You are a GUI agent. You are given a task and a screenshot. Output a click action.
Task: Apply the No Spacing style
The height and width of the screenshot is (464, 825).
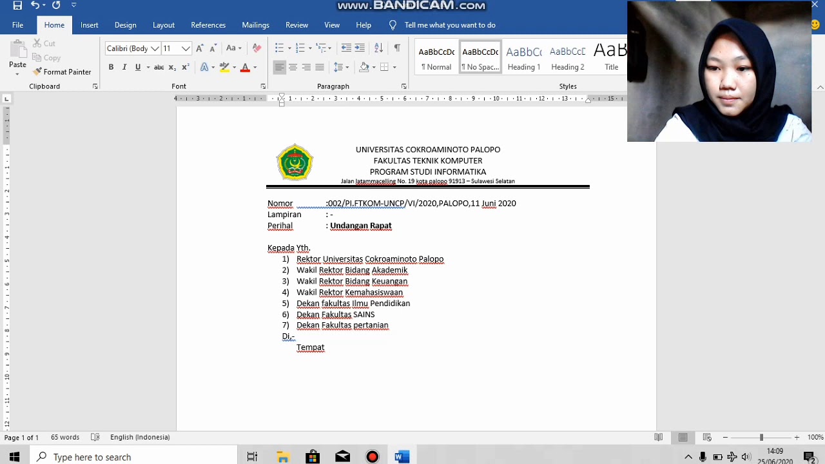click(x=480, y=58)
